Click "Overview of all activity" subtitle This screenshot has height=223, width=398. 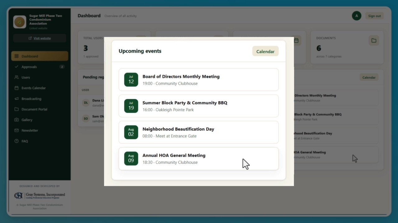[121, 16]
